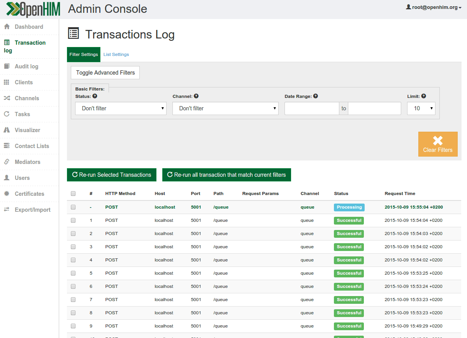Click the Contact Lists icon

tap(7, 146)
